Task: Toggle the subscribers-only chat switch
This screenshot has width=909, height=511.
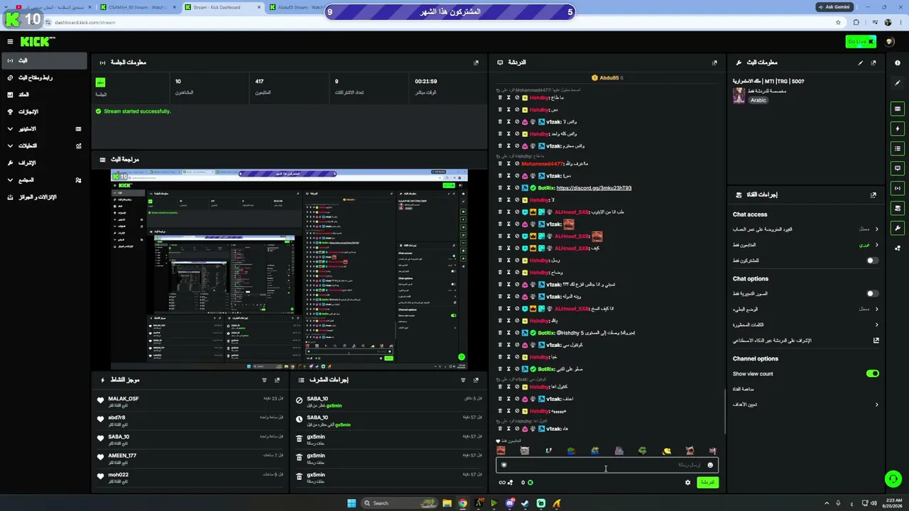Action: click(873, 260)
